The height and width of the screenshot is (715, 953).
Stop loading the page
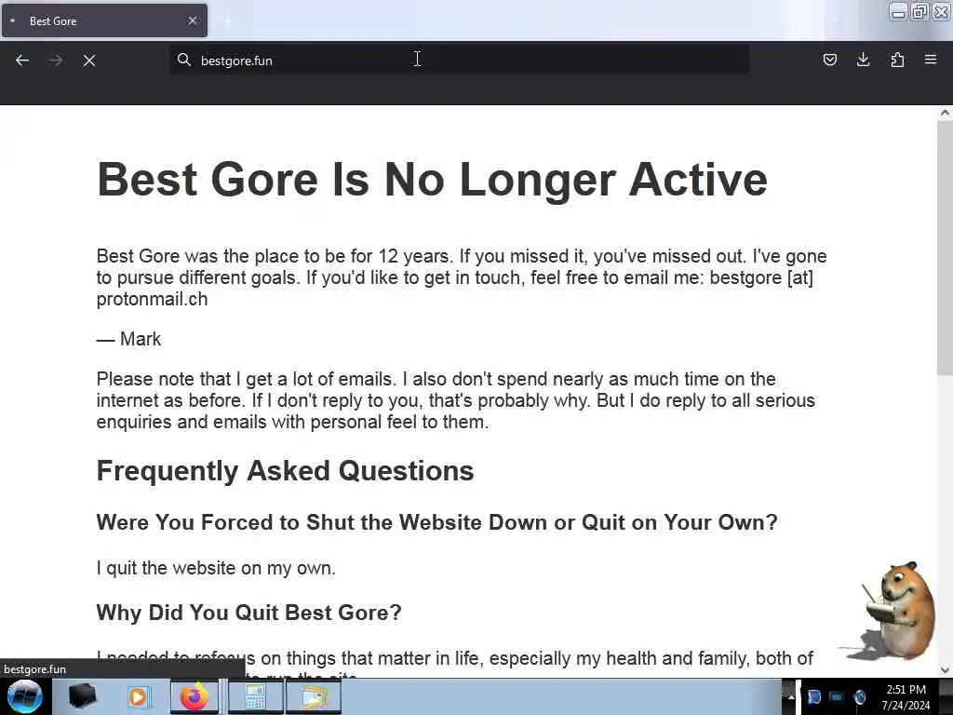coord(89,61)
